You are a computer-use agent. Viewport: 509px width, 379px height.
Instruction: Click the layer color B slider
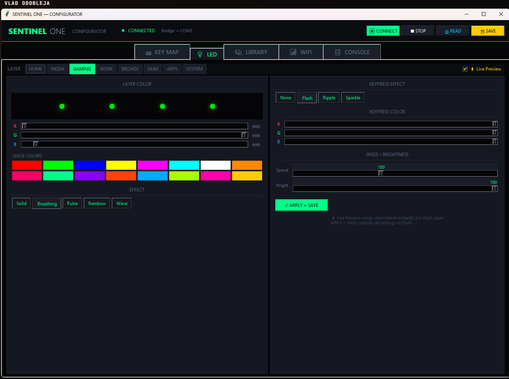pos(134,144)
